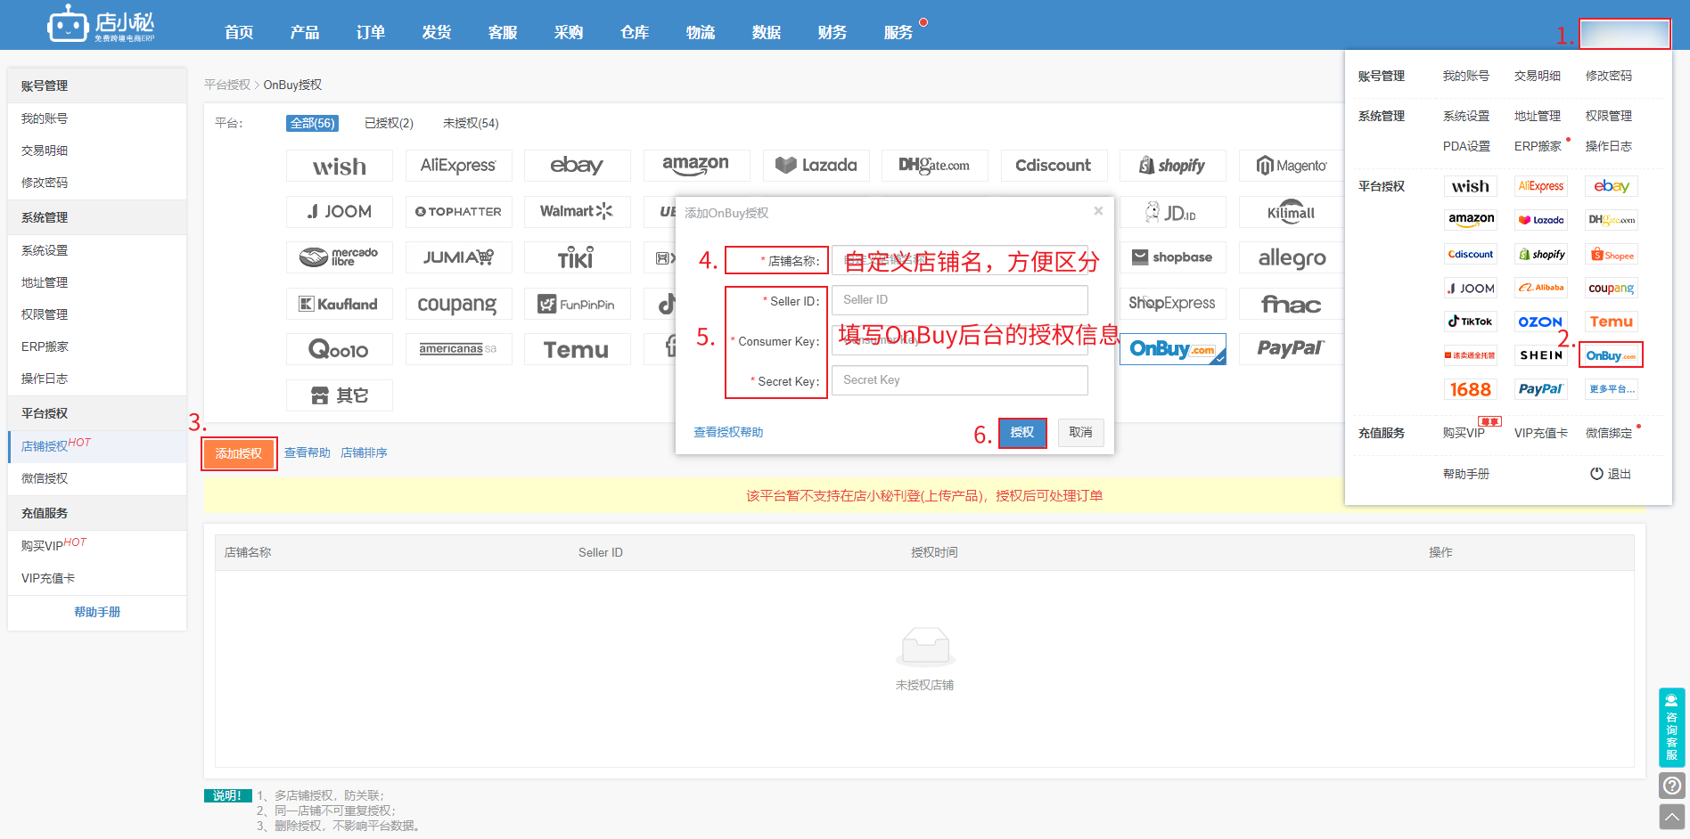Focus the Secret Key input field
Image resolution: width=1690 pixels, height=839 pixels.
coord(959,380)
